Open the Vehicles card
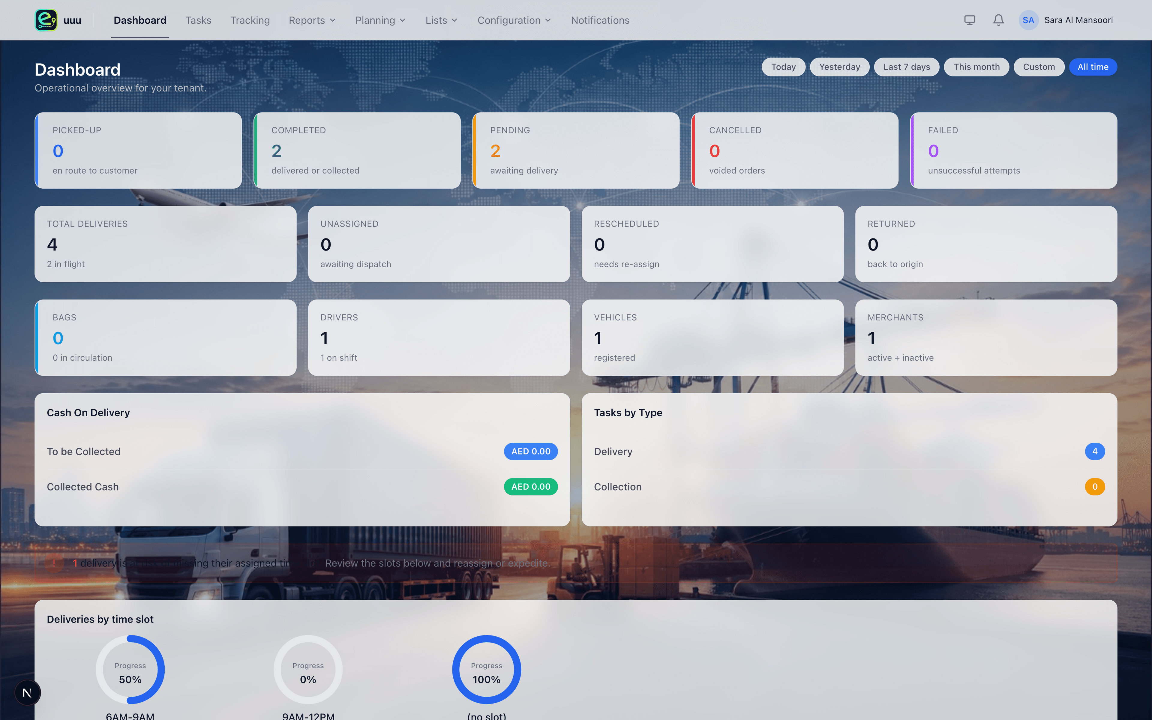This screenshot has height=720, width=1152. (712, 337)
